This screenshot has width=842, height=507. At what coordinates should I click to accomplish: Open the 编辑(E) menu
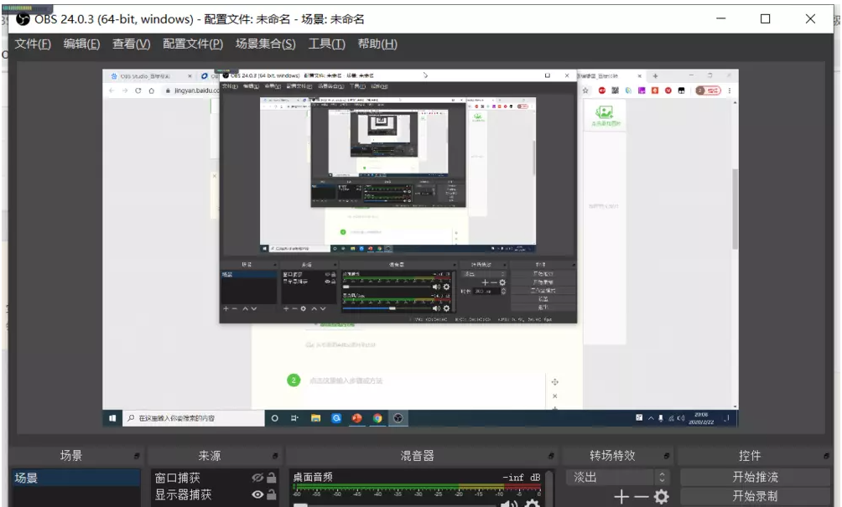[x=81, y=44]
